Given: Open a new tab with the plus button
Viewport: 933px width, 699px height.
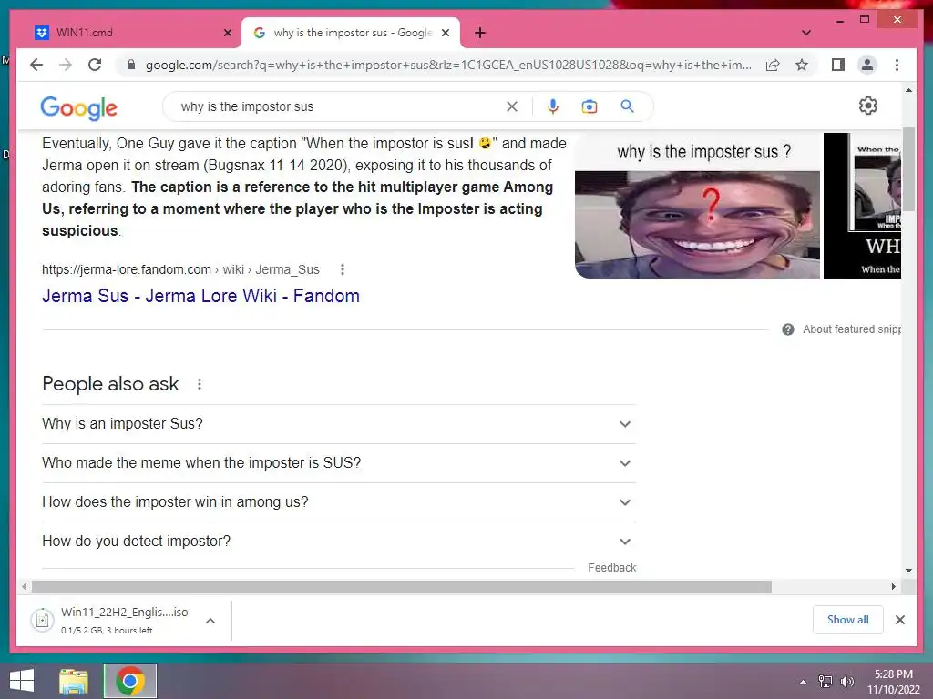Looking at the screenshot, I should (x=480, y=33).
